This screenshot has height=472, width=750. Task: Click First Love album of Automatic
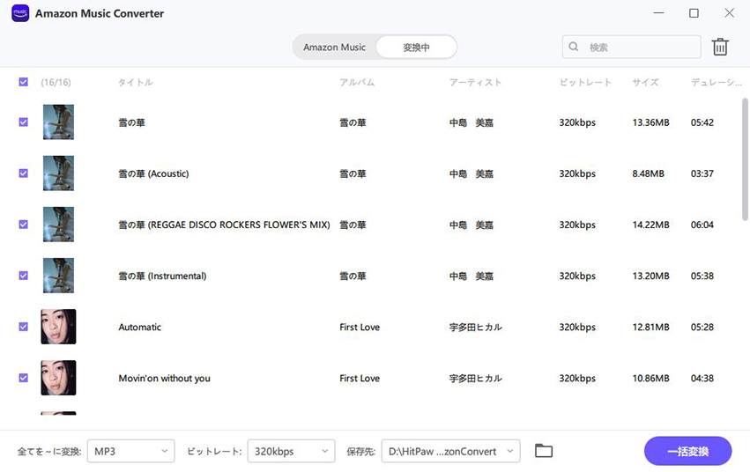tap(360, 327)
